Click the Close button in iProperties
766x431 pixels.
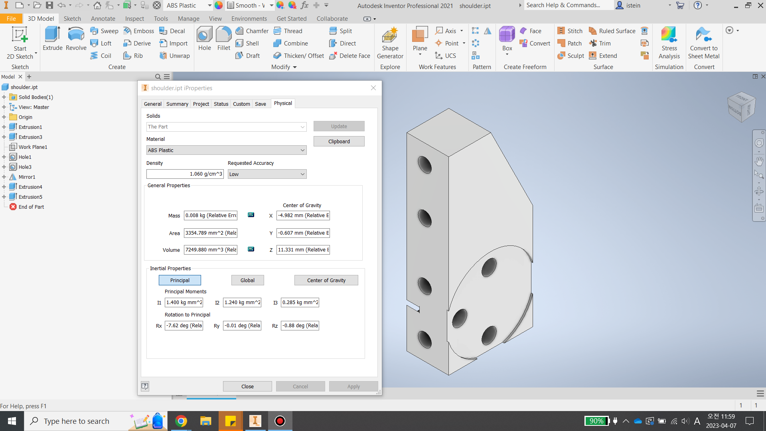[x=247, y=386]
